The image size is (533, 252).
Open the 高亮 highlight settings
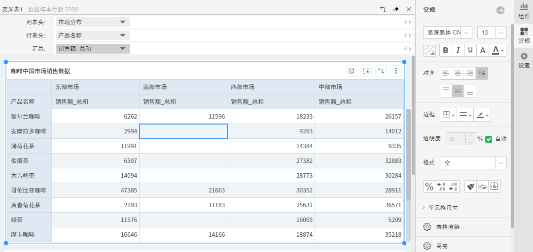(x=442, y=245)
